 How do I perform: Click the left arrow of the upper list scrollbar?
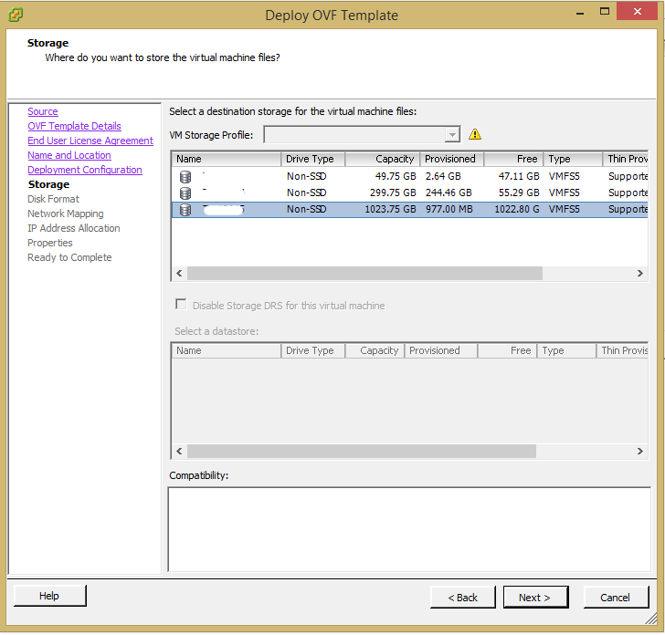point(179,273)
